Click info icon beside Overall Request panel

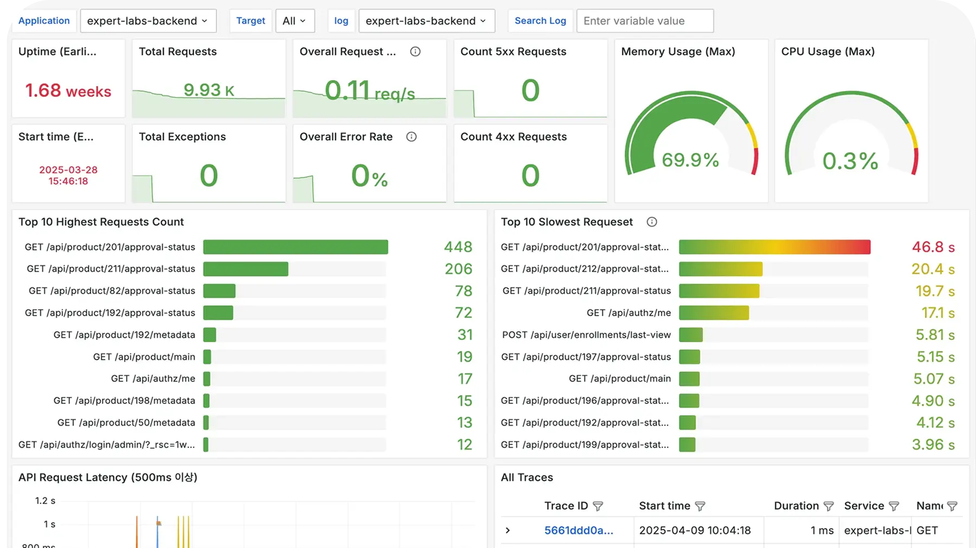[415, 51]
